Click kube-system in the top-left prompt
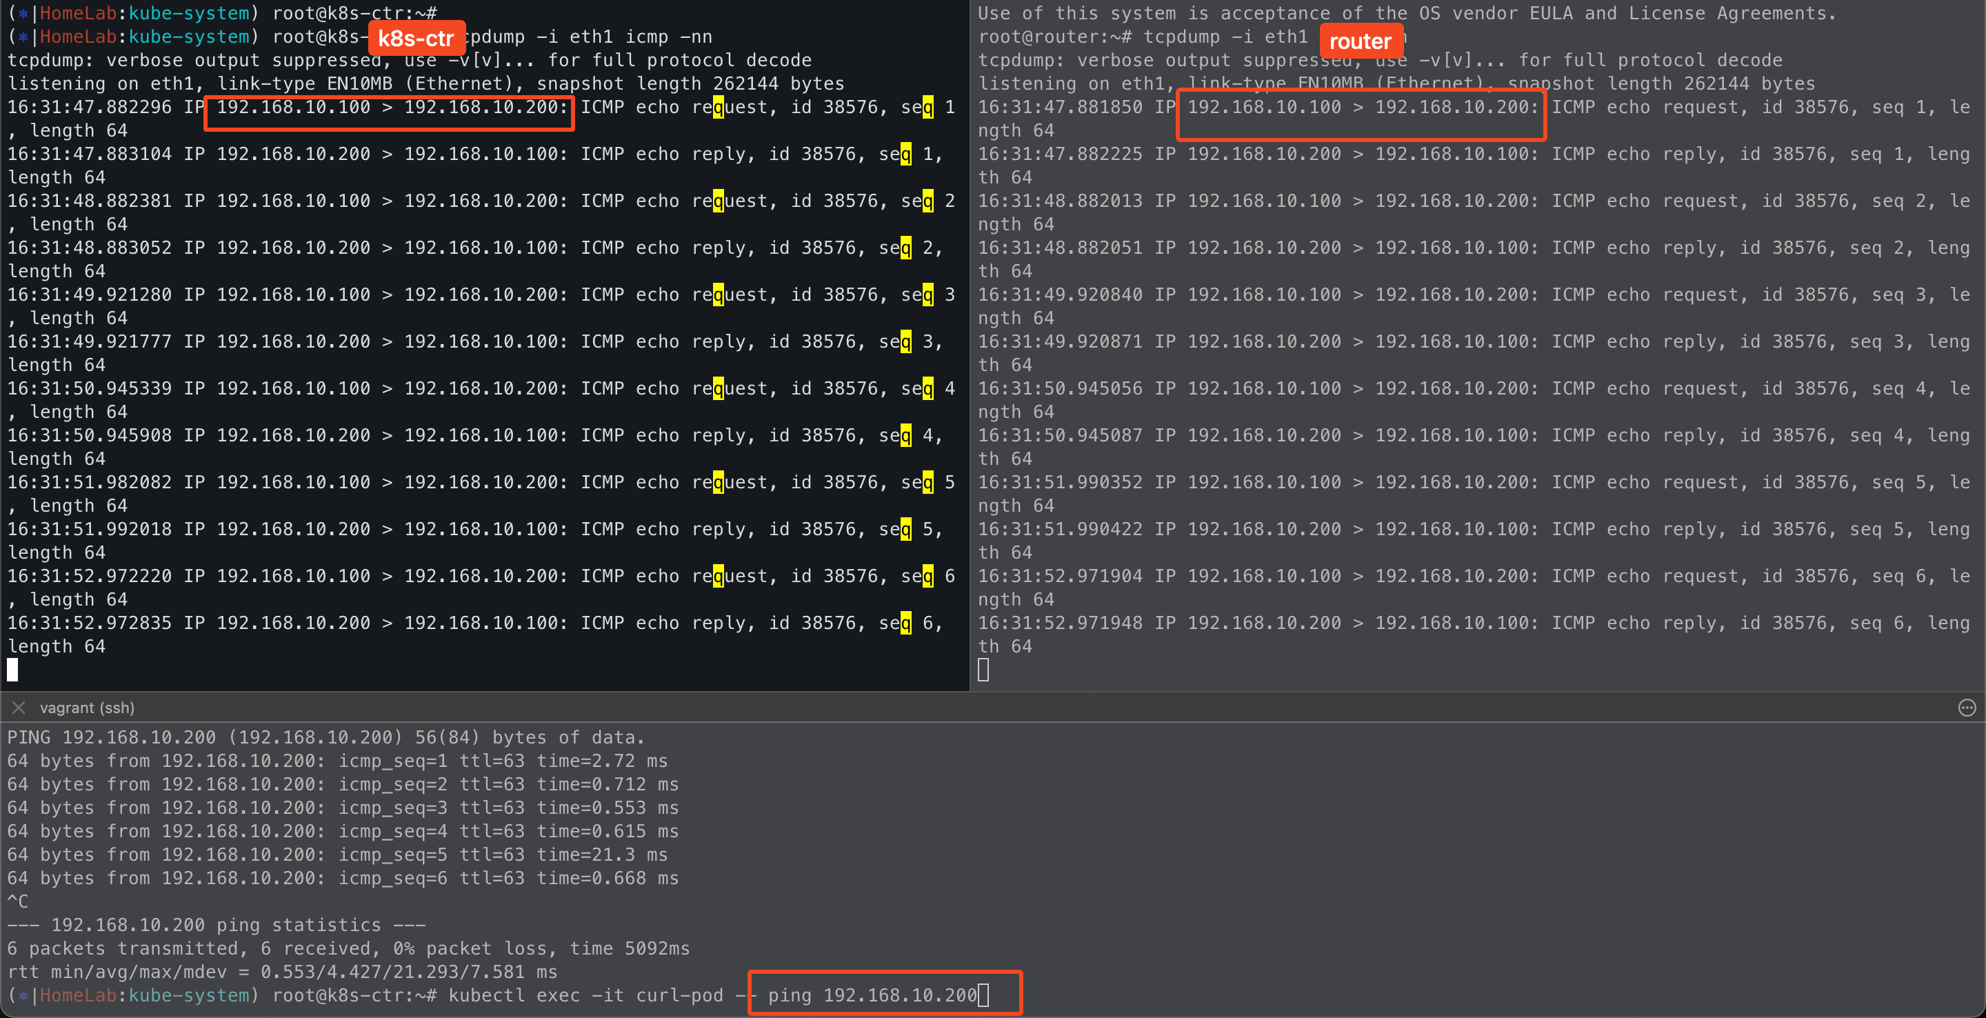This screenshot has width=1986, height=1018. [188, 13]
